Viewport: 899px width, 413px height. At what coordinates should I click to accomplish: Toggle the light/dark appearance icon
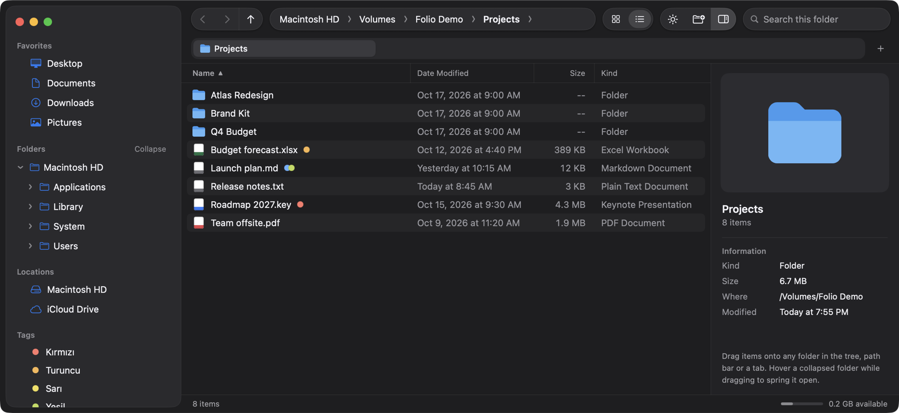point(673,19)
